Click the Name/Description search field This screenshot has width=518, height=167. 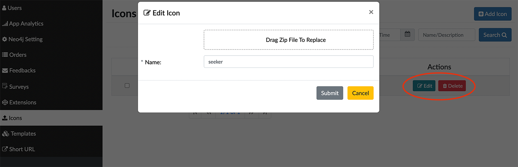(x=446, y=35)
